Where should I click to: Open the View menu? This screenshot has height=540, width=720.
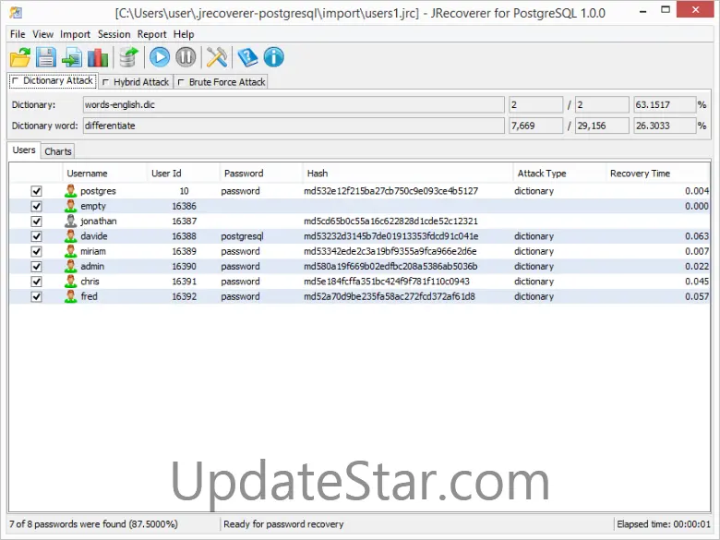(x=42, y=34)
